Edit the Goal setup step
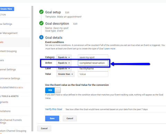This screenshot has width=166, height=134. [67, 12]
